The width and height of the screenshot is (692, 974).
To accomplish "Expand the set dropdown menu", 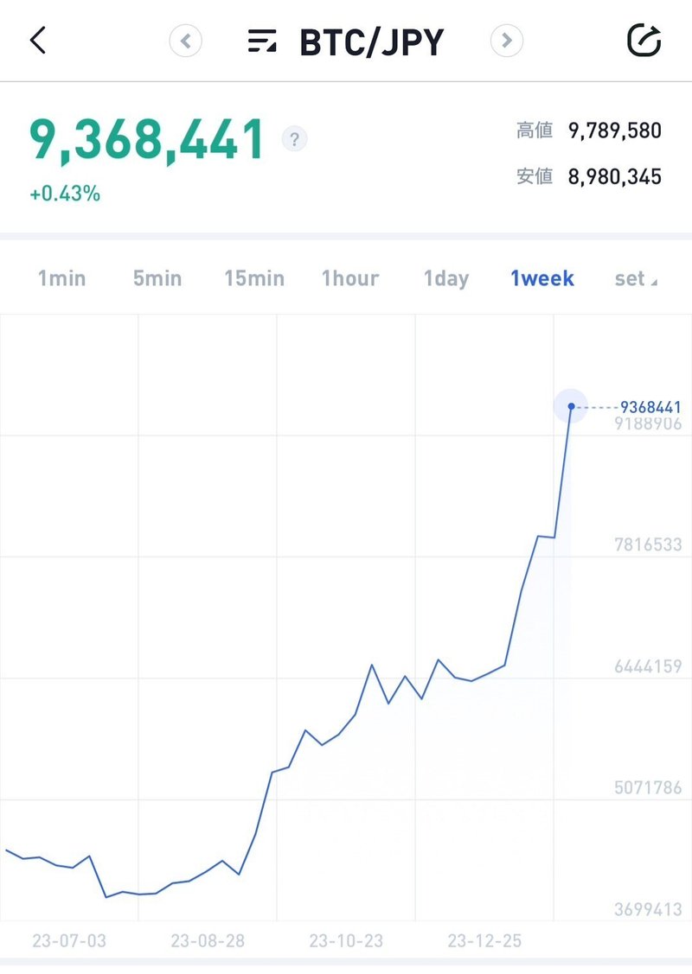I will tap(635, 278).
